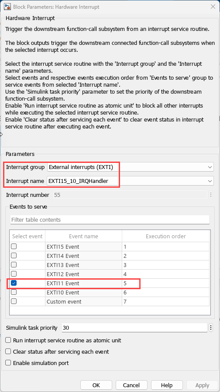
Task: Click the Cancel button
Action: 131,385
